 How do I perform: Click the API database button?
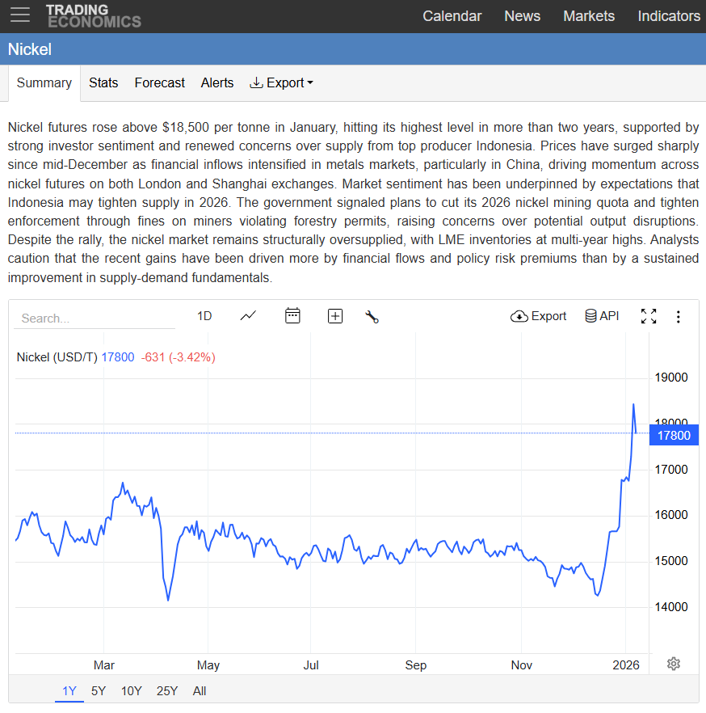pos(602,316)
